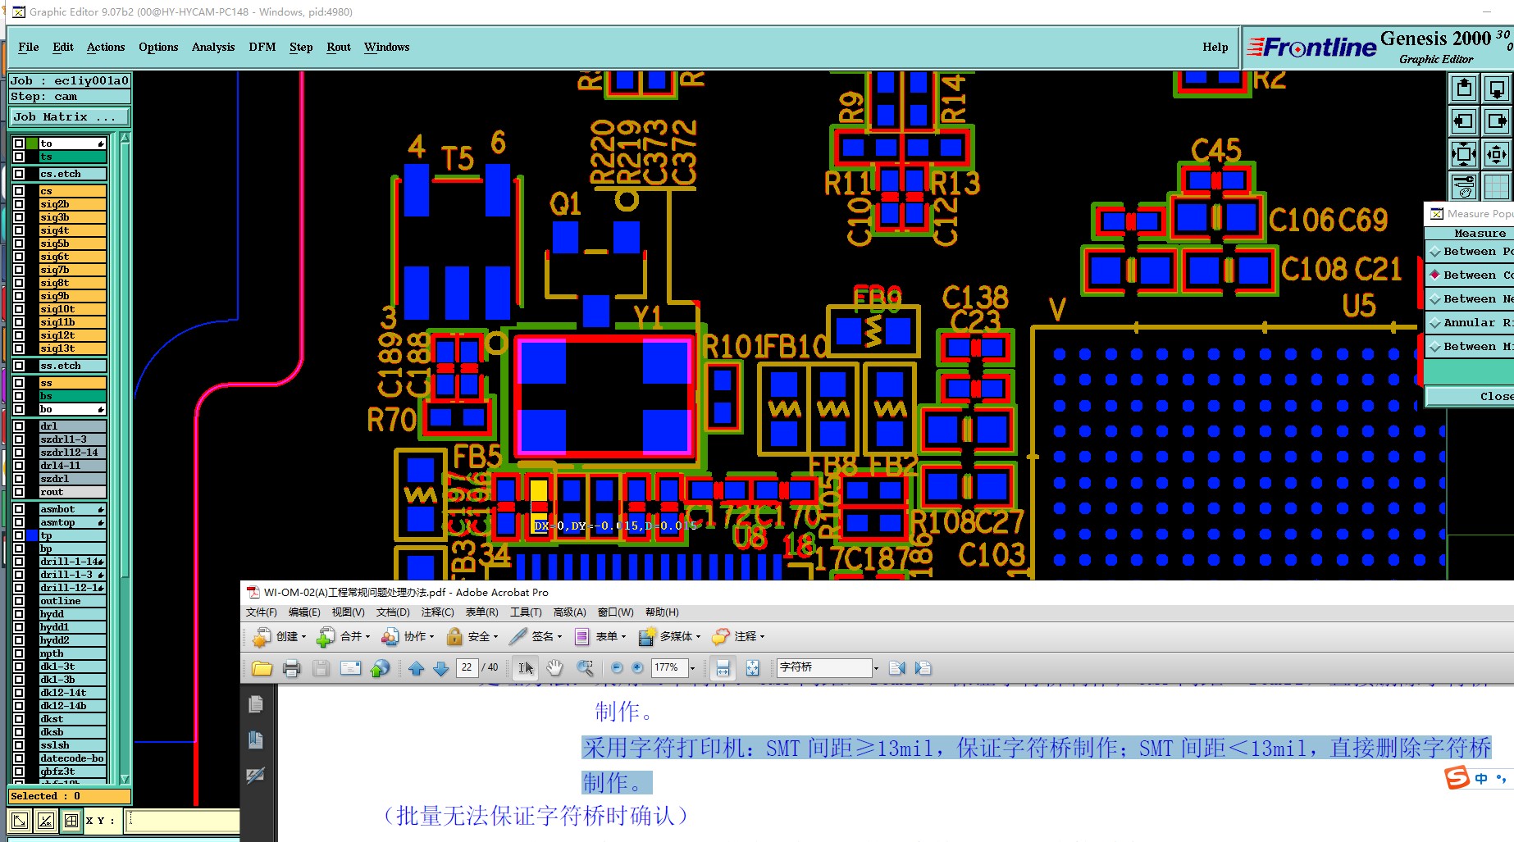Find previous search result in Acrobat
This screenshot has height=842, width=1514.
(896, 668)
